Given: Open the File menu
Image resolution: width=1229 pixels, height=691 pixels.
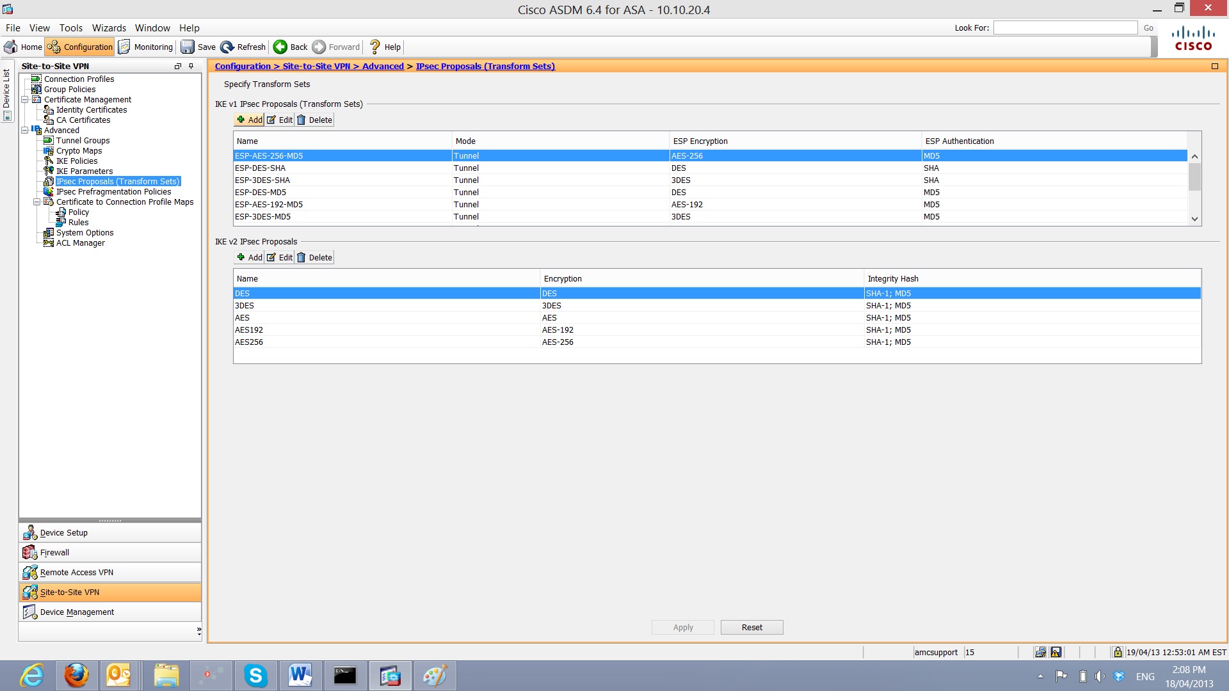Looking at the screenshot, I should click(13, 28).
